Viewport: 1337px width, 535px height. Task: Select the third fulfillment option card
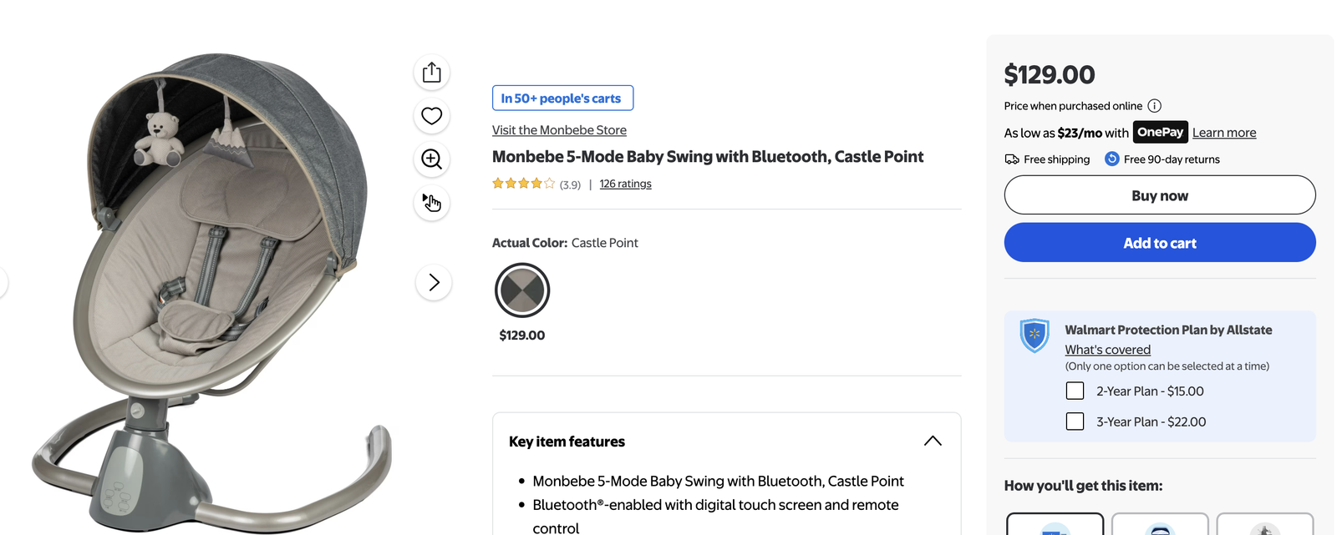coord(1264,524)
